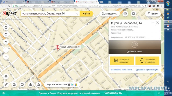Screen dimensions: 172x96
Task: Open Маршруты routes panel
Action: click(109, 14)
